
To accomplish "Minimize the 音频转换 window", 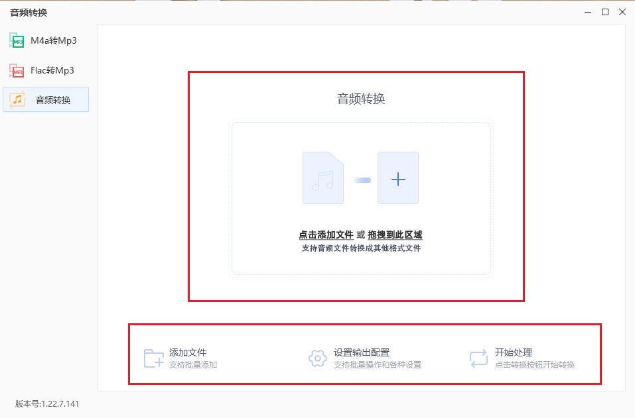I will pos(587,12).
